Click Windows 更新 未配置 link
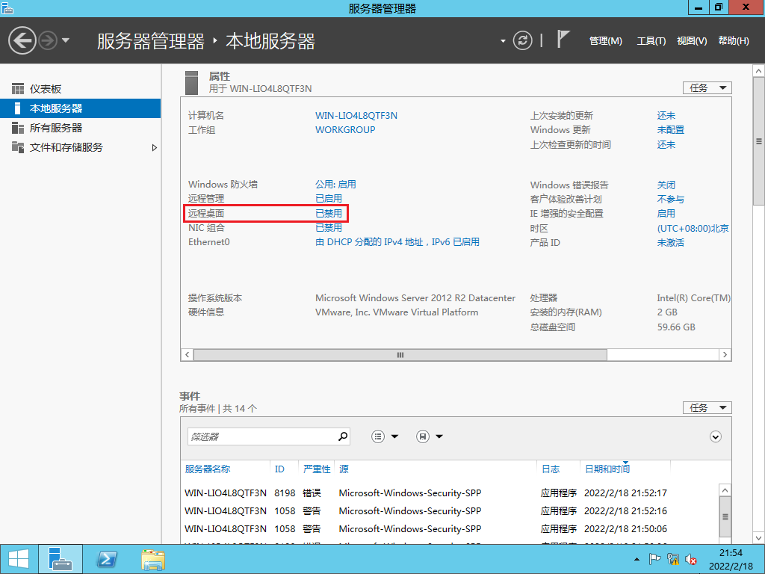The image size is (765, 574). click(x=670, y=130)
